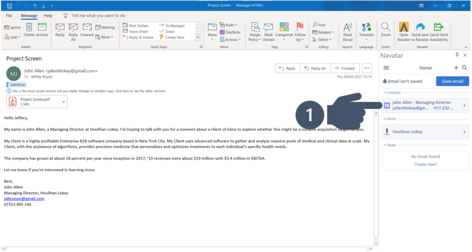472x252 pixels.
Task: Open the Select dropdown
Action: [x=322, y=40]
